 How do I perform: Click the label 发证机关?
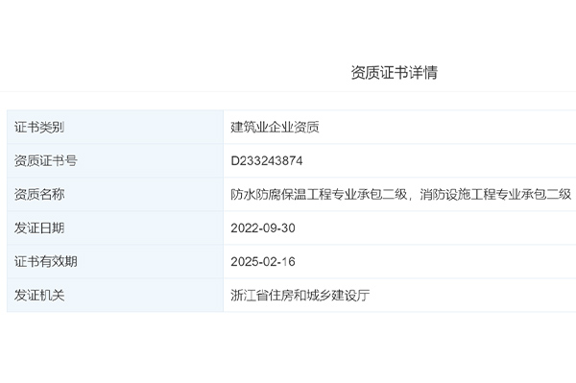pyautogui.click(x=39, y=296)
